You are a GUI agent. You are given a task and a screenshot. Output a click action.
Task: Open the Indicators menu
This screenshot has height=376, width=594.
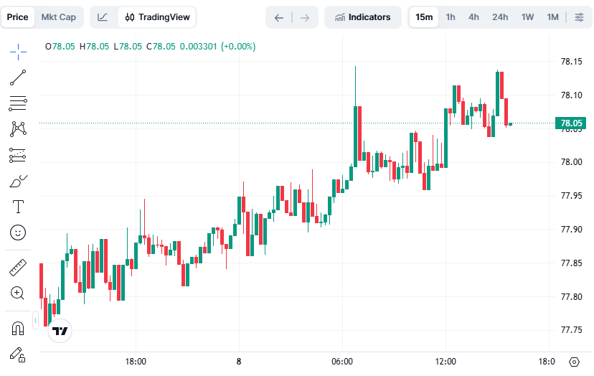click(363, 17)
